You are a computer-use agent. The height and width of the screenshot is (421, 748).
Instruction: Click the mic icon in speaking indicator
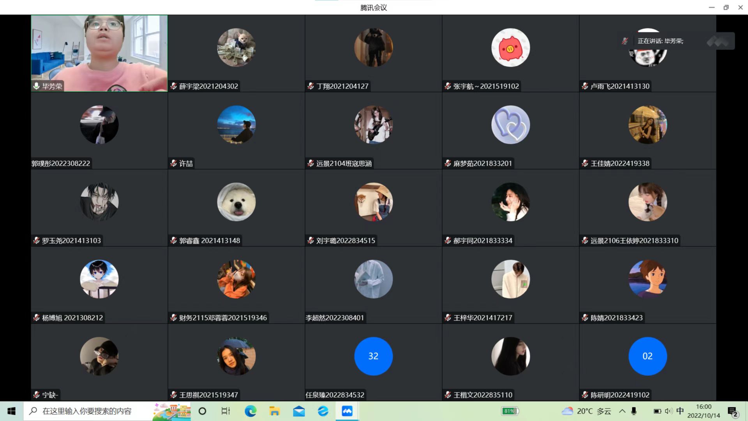pyautogui.click(x=625, y=41)
